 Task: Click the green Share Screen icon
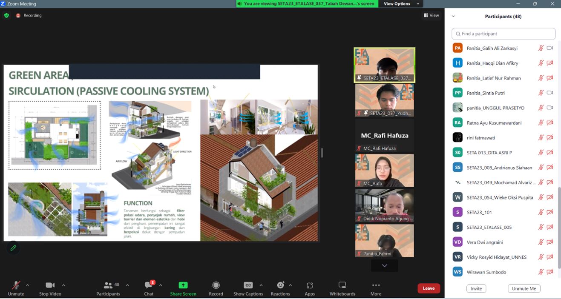coord(183,285)
